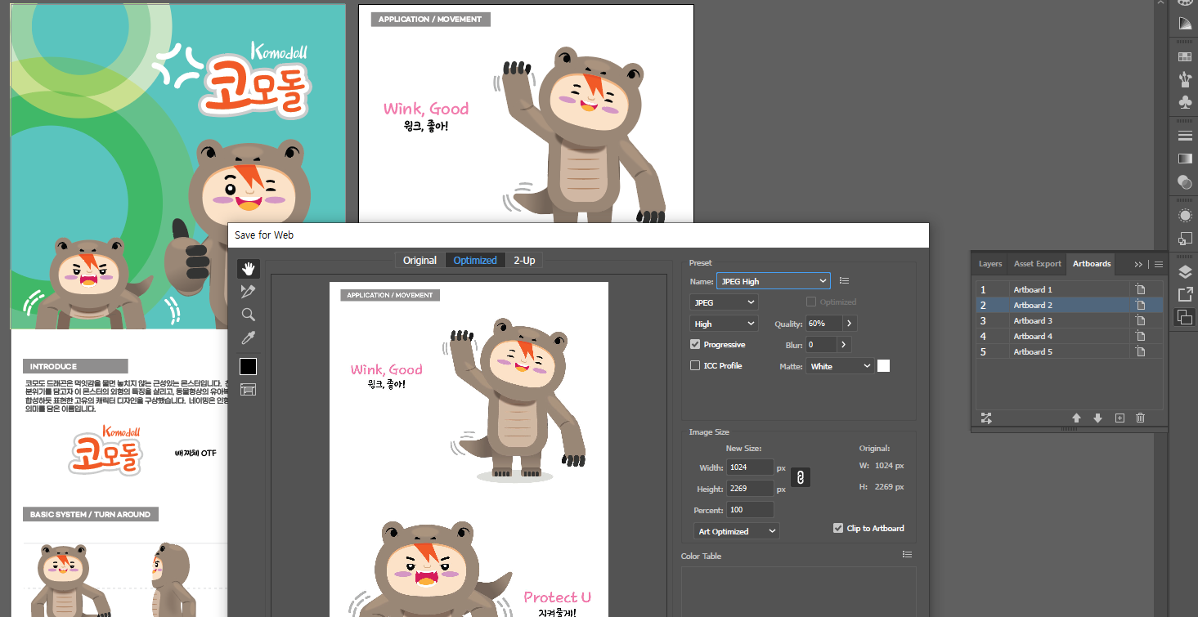Click Artboard 1 options page icon
This screenshot has width=1198, height=617.
pyautogui.click(x=1139, y=289)
